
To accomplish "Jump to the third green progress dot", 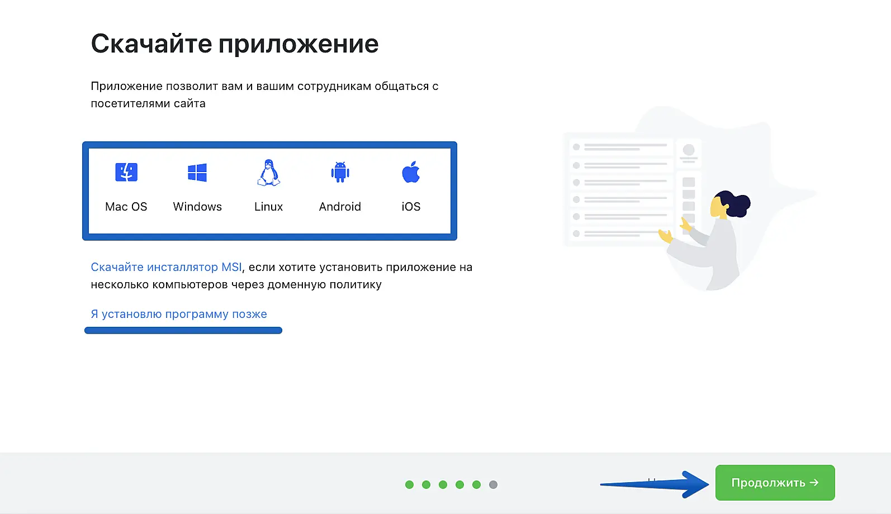I will (443, 484).
